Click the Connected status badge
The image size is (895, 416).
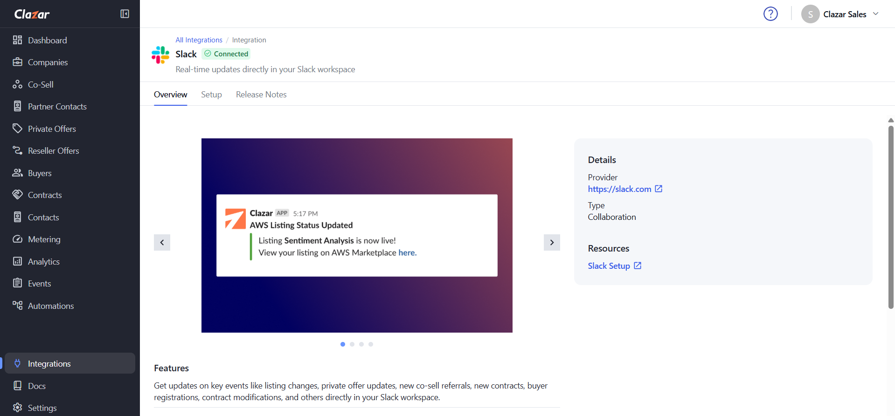click(x=226, y=54)
